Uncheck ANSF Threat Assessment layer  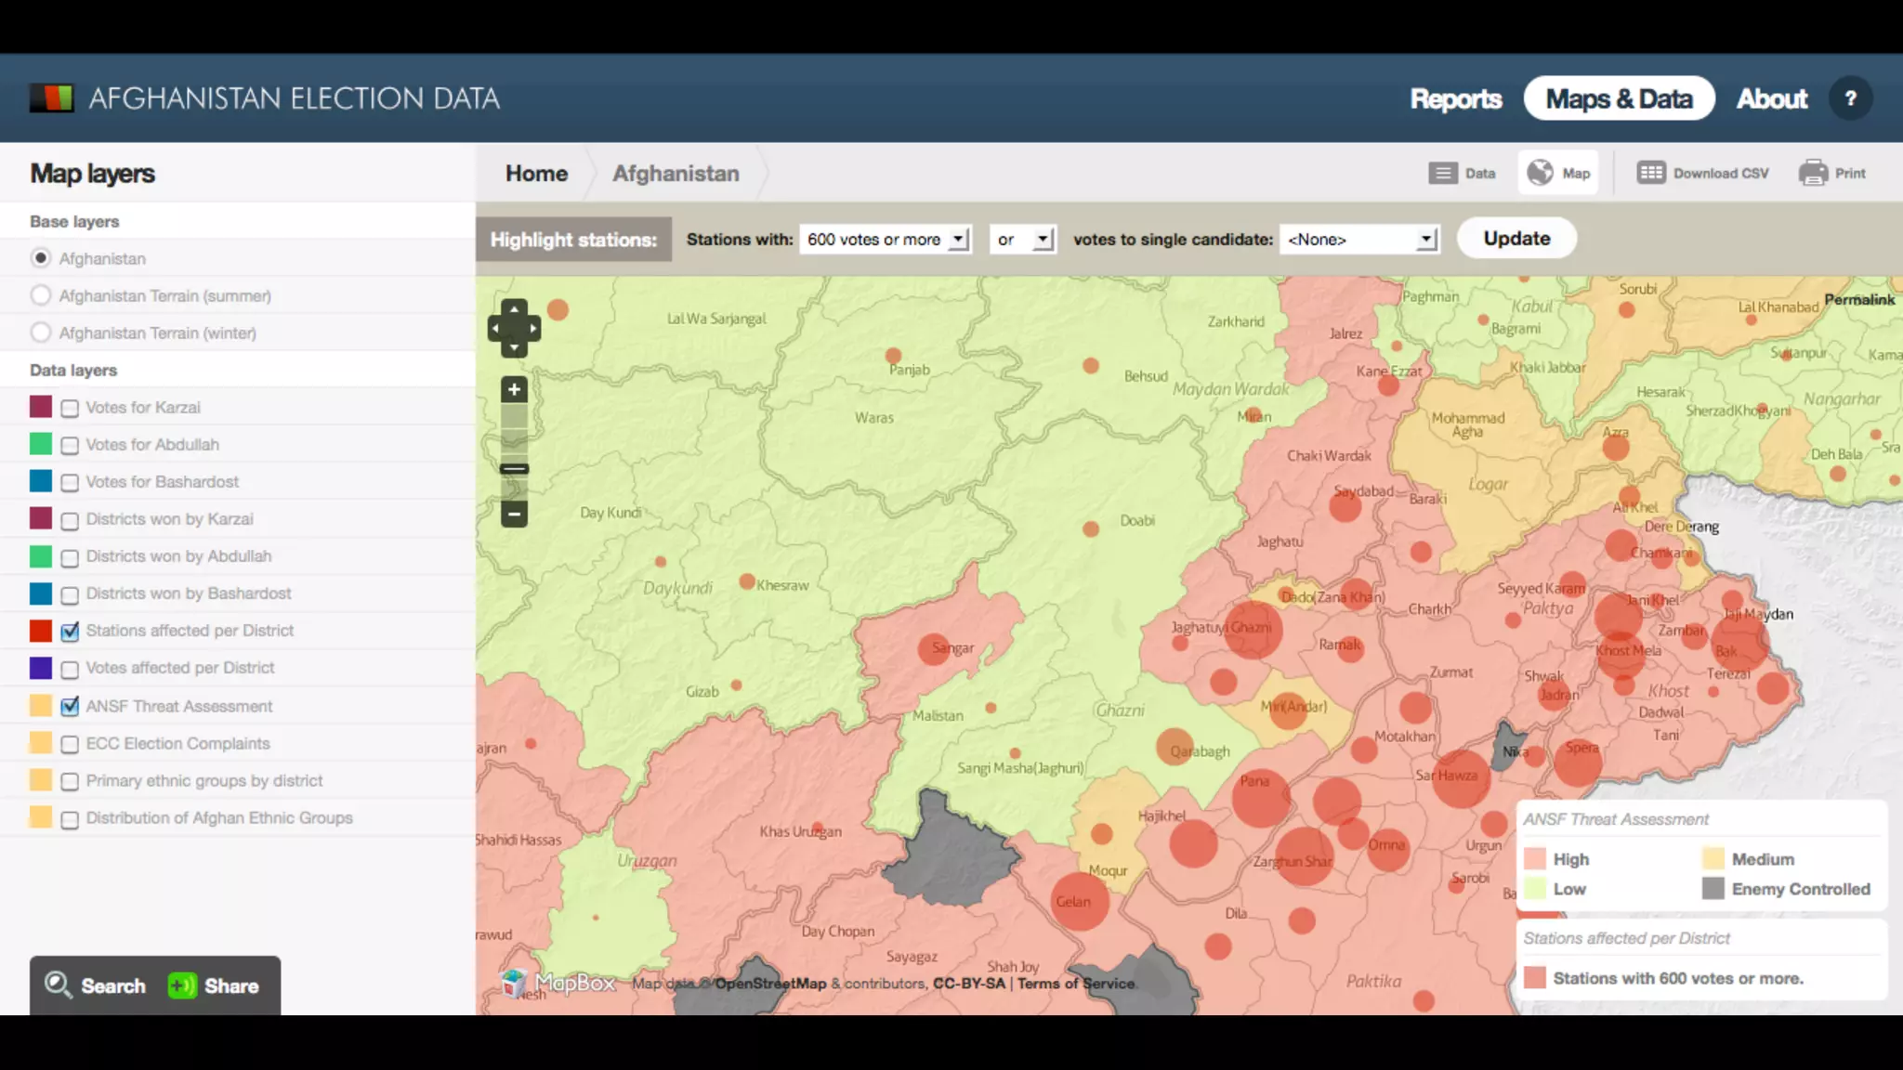click(x=70, y=706)
